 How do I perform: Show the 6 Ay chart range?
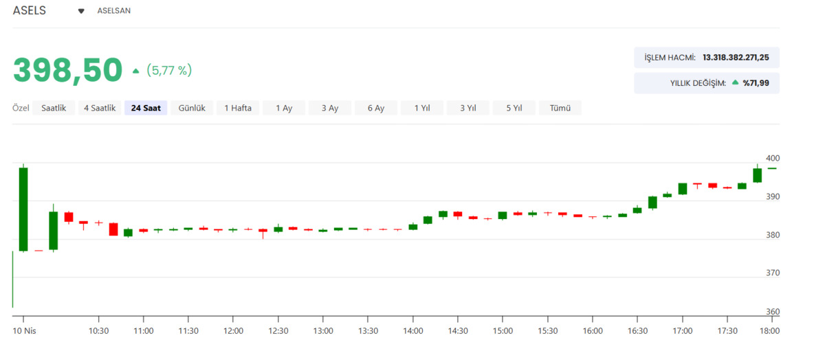(376, 108)
